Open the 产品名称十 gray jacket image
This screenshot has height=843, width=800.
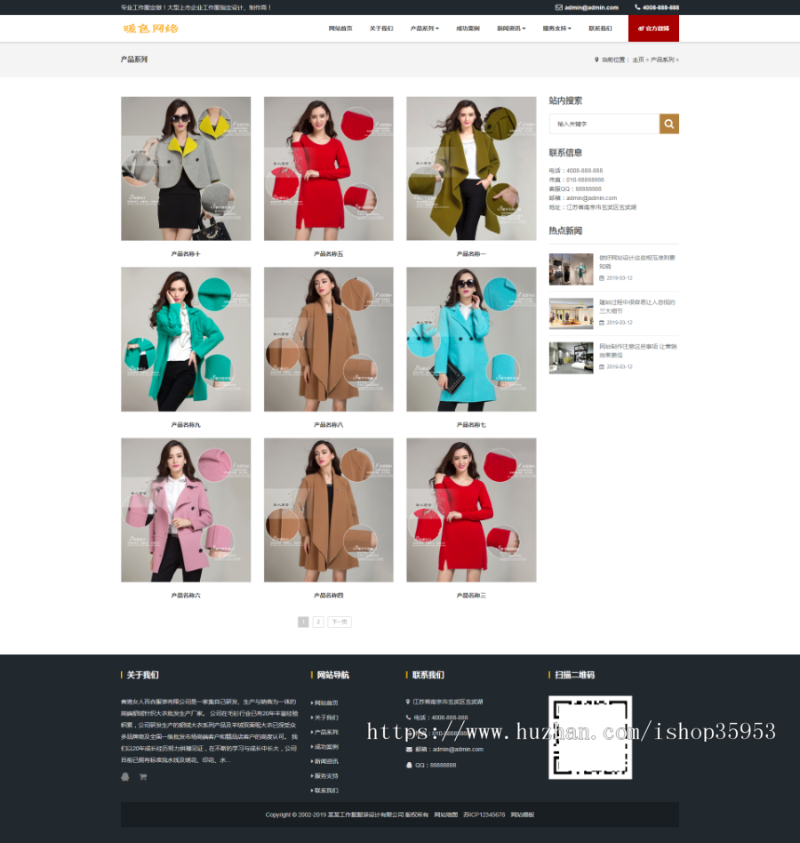tap(186, 169)
